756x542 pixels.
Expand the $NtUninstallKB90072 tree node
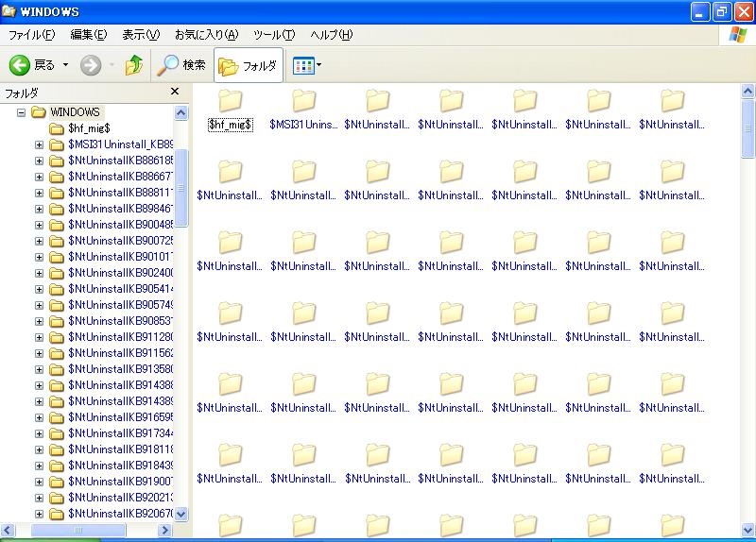pos(39,241)
